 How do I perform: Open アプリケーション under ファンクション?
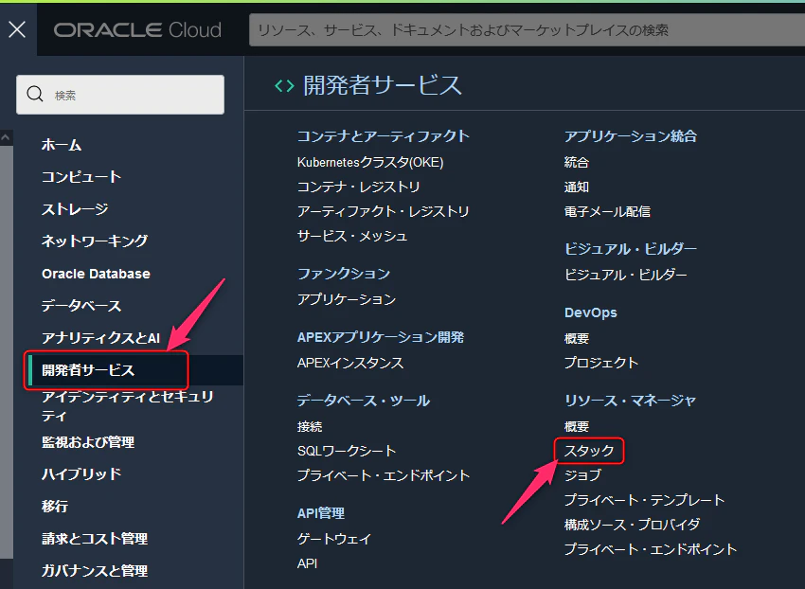[347, 299]
